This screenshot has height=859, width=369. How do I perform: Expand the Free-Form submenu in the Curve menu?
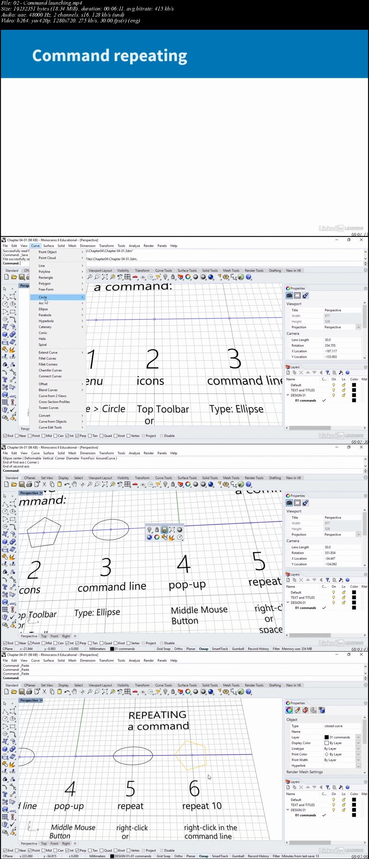click(58, 289)
